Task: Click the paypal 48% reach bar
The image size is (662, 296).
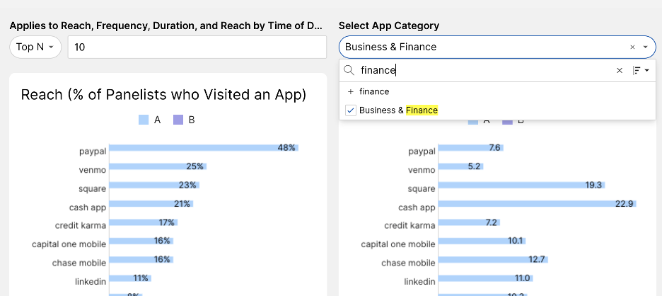Action: 204,148
